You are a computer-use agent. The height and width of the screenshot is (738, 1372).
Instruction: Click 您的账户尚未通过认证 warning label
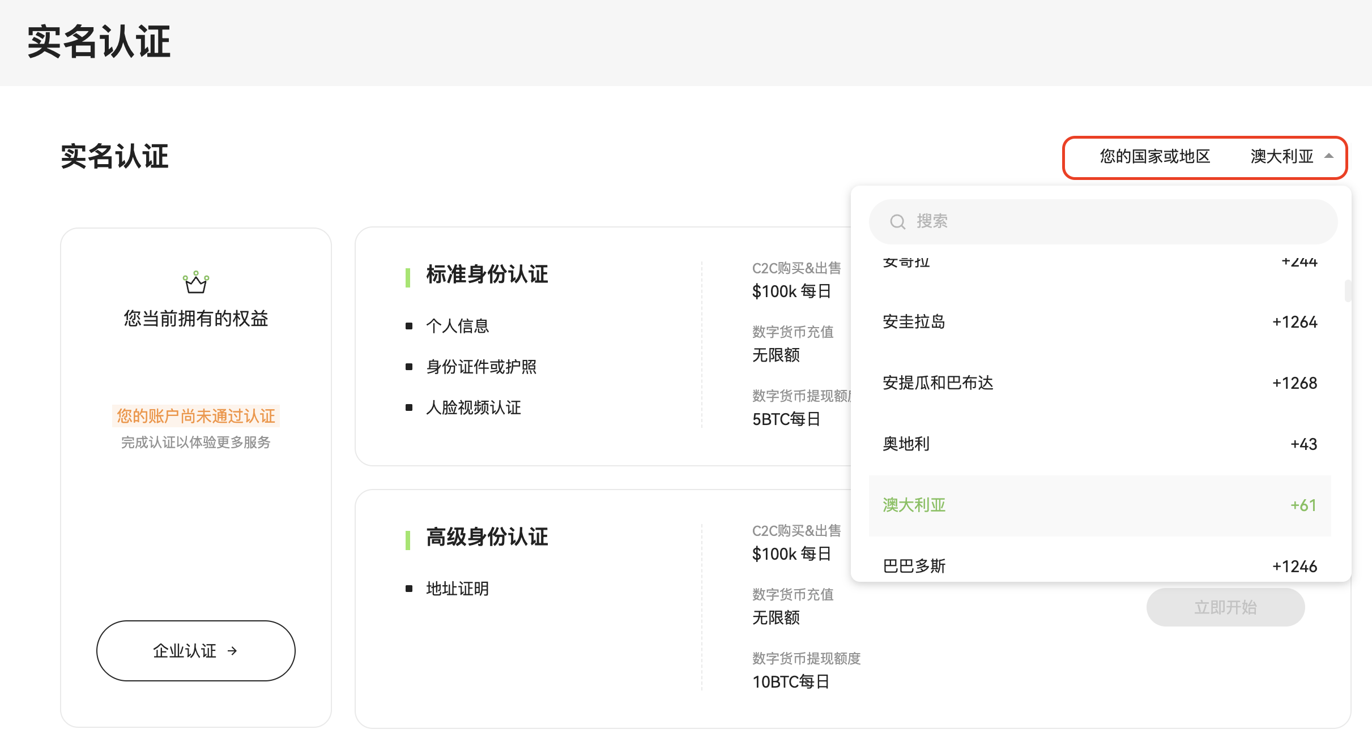tap(196, 416)
